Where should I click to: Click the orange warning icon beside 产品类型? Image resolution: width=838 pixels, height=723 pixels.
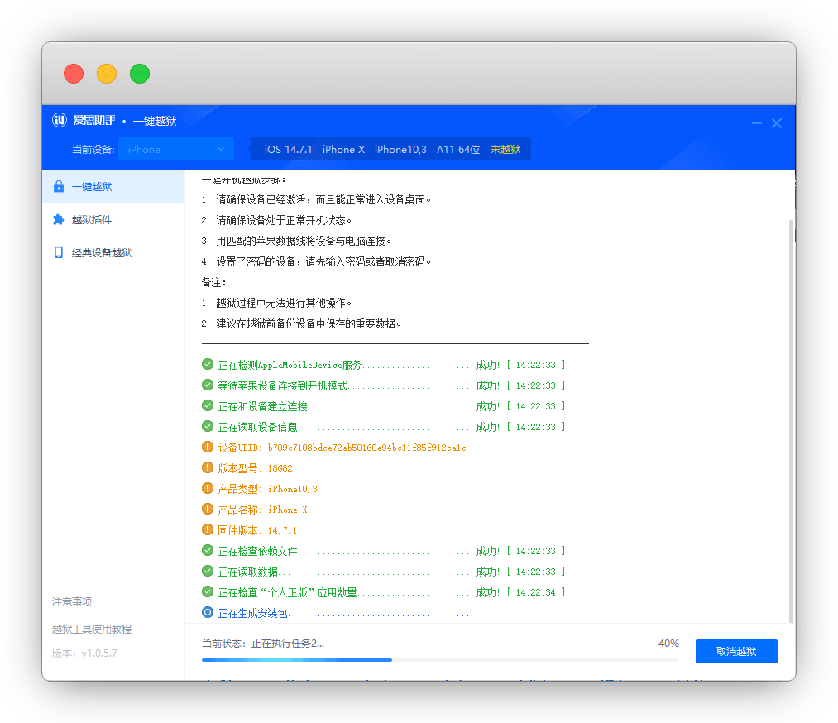click(x=208, y=488)
